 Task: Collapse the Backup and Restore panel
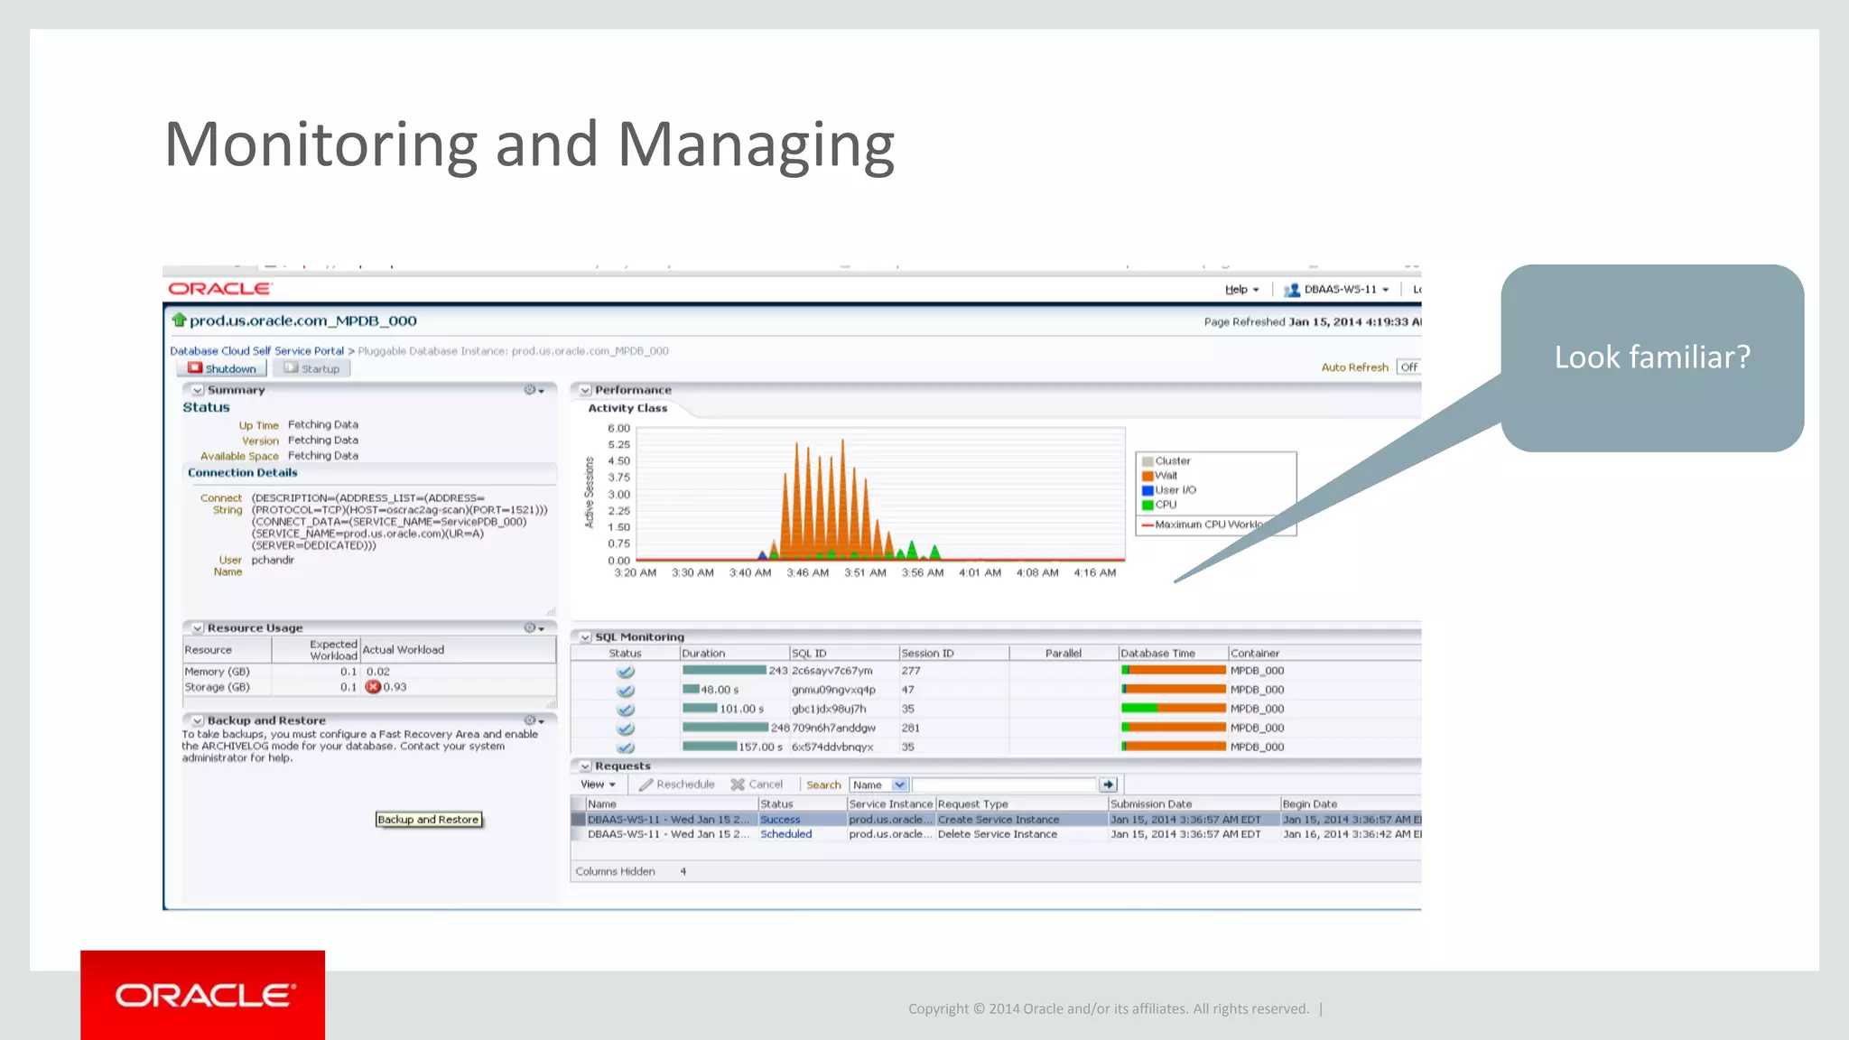[197, 720]
